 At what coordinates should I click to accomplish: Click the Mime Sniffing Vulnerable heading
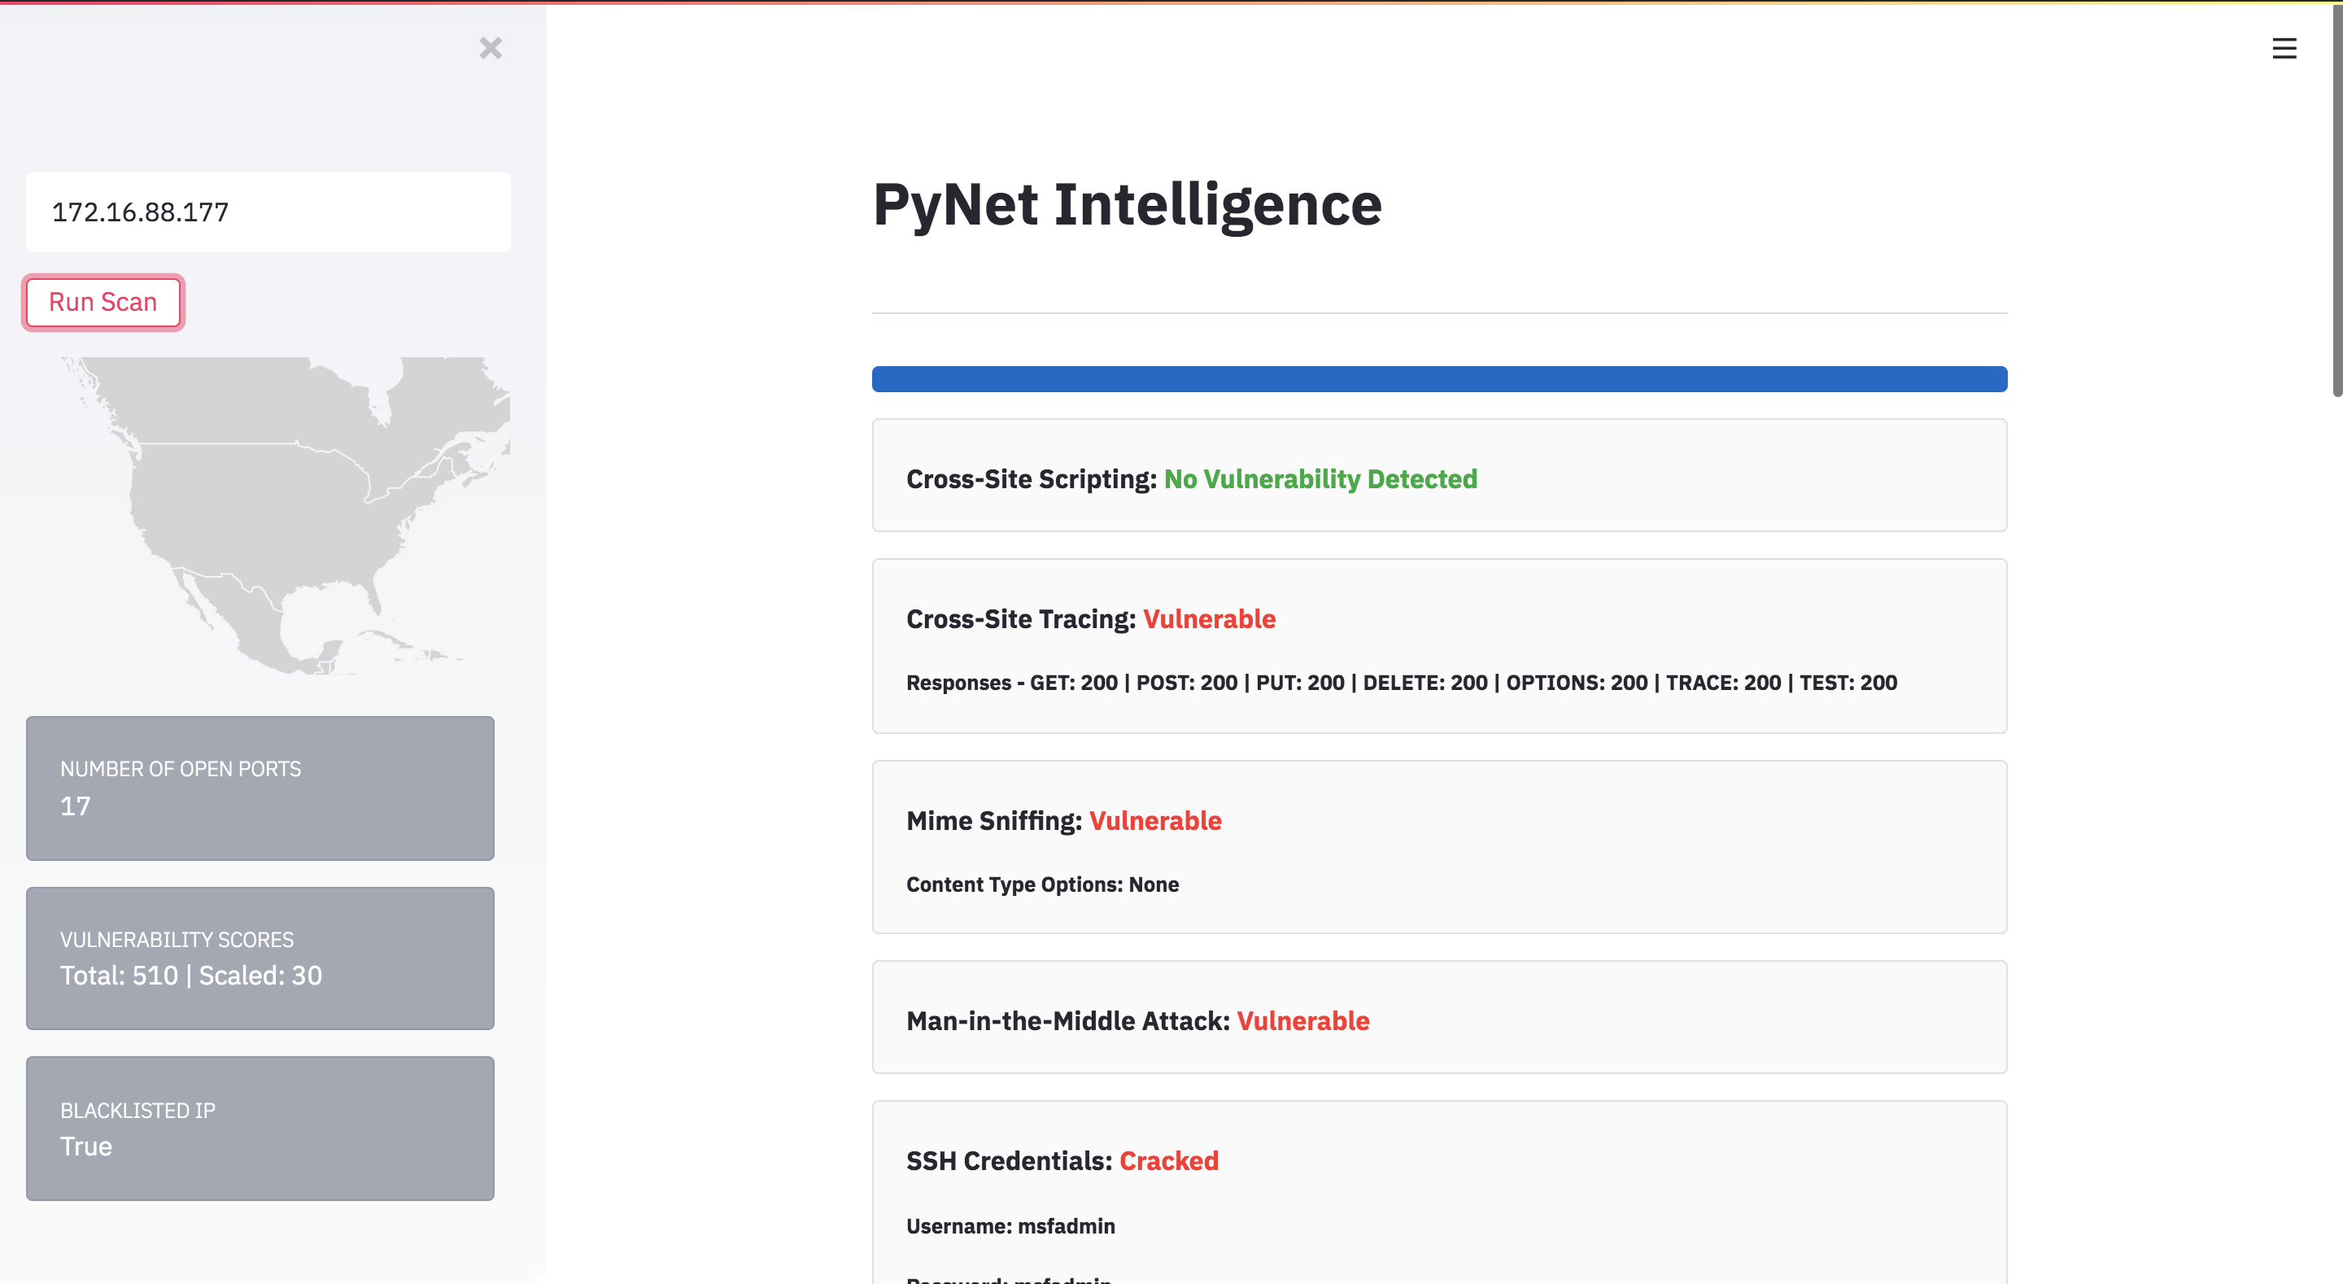point(1063,821)
